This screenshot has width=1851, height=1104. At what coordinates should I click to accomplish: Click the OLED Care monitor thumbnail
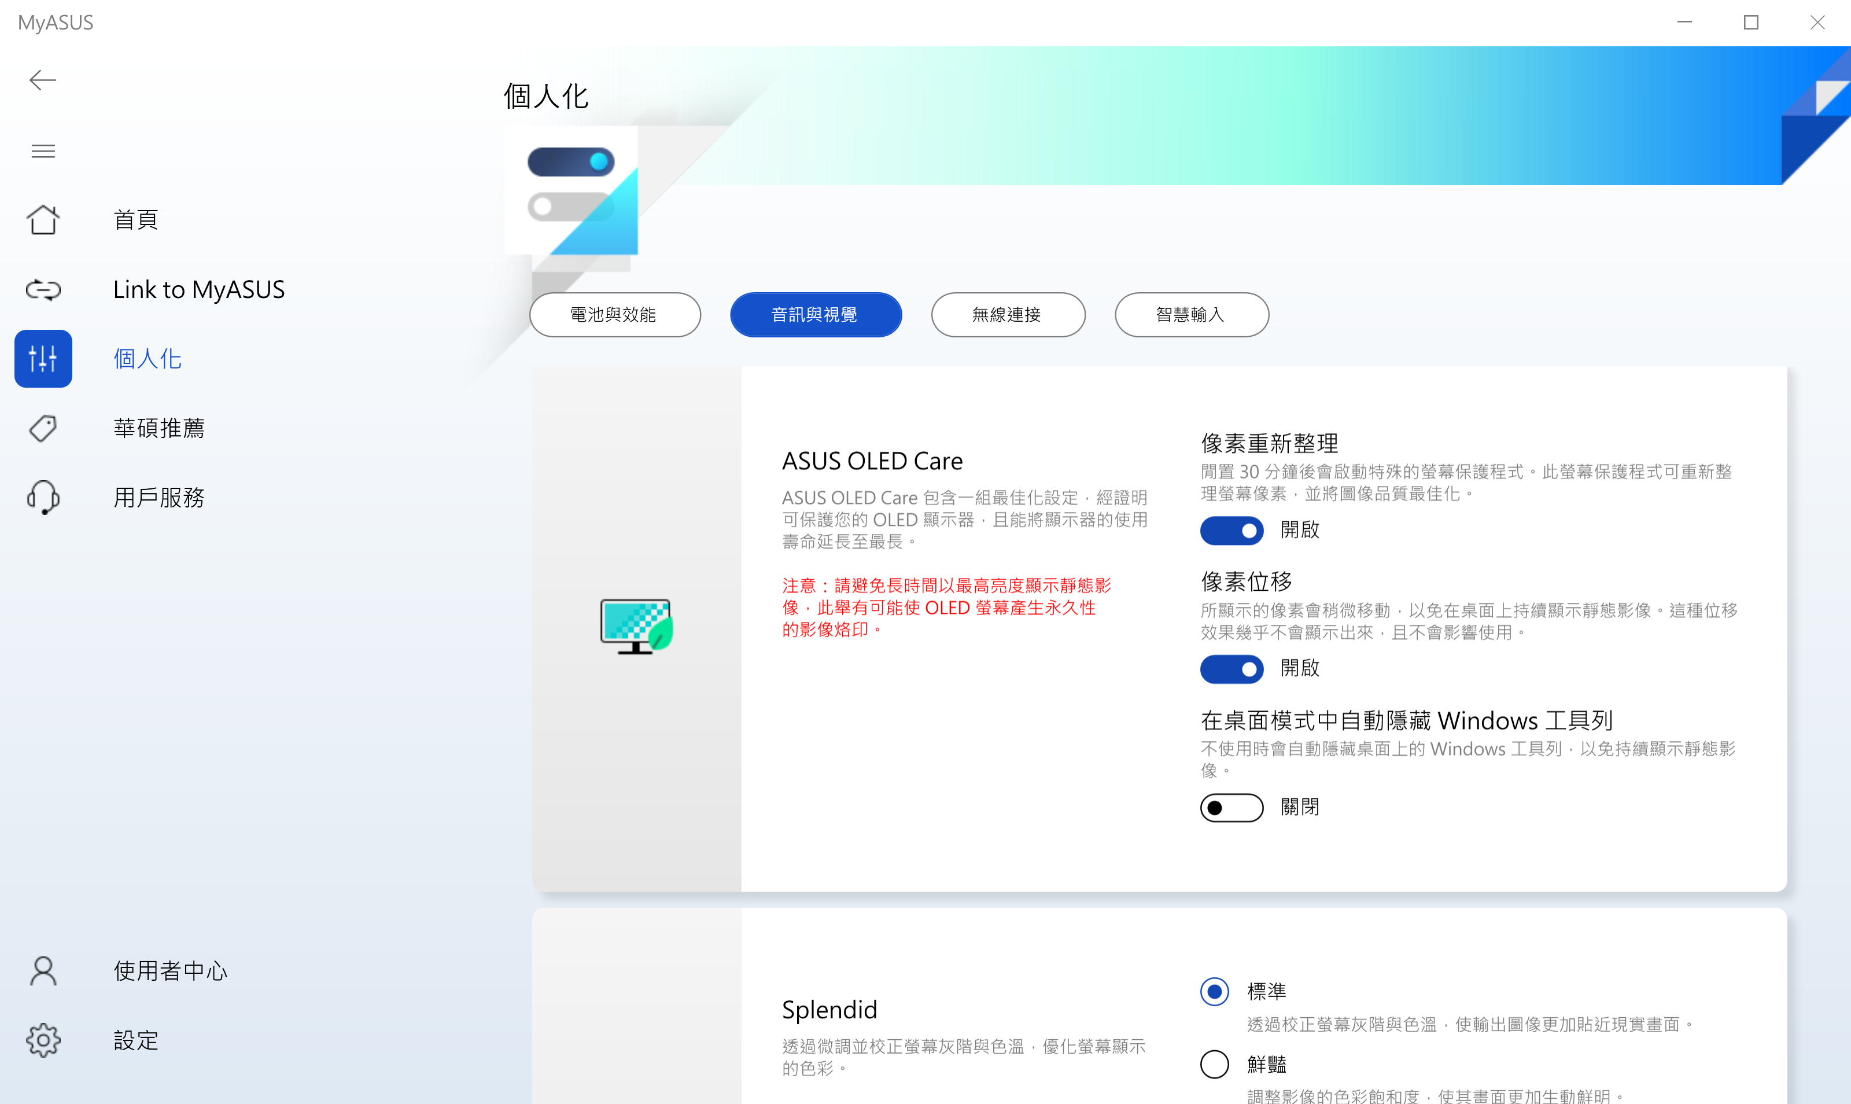coord(636,627)
